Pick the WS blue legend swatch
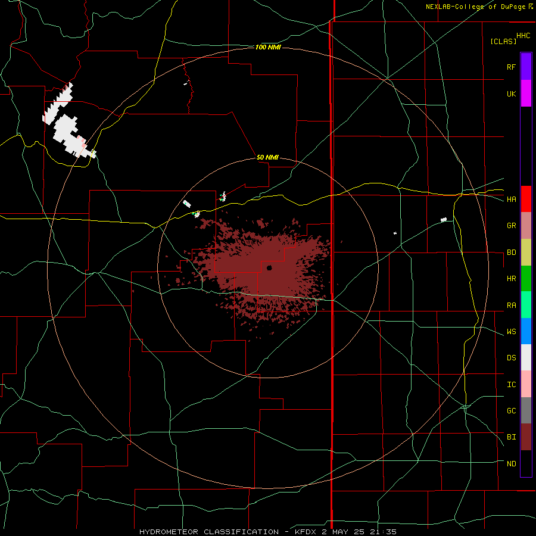The image size is (536, 536). click(x=526, y=331)
